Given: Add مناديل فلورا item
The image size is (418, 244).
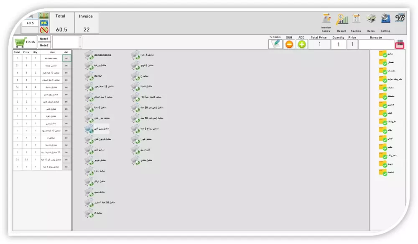Looking at the screenshot, I should (141, 139).
